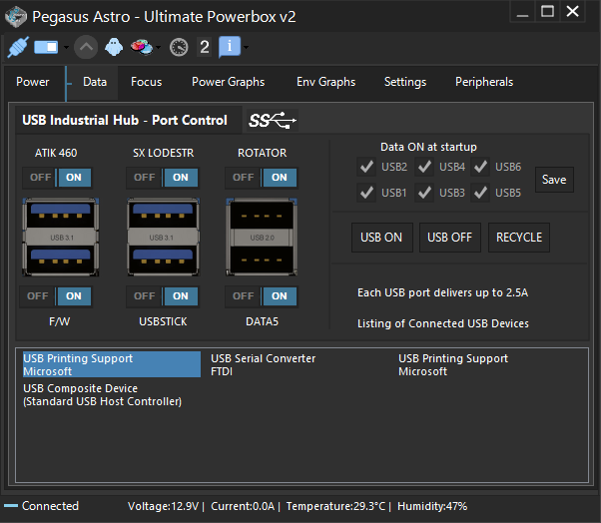This screenshot has height=523, width=601.
Task: Select USB Composite Device entry
Action: pos(103,394)
